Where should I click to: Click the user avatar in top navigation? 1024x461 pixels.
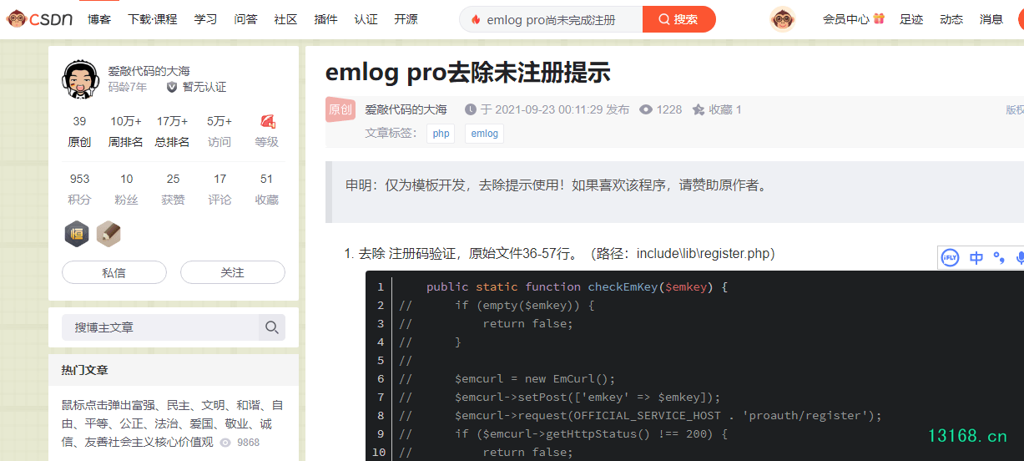tap(782, 18)
